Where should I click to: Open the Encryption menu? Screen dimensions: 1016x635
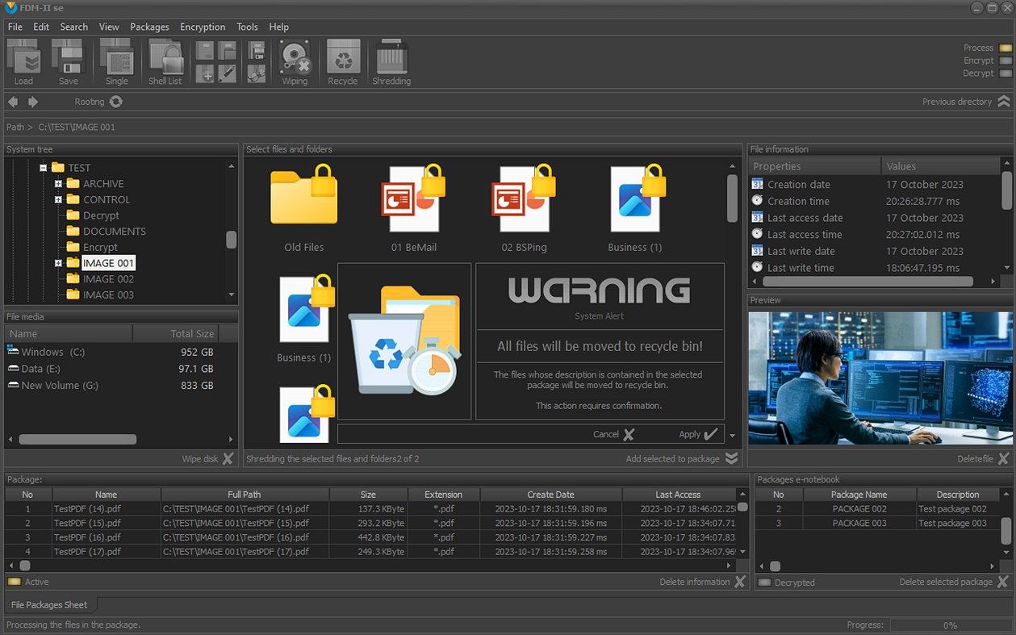203,27
